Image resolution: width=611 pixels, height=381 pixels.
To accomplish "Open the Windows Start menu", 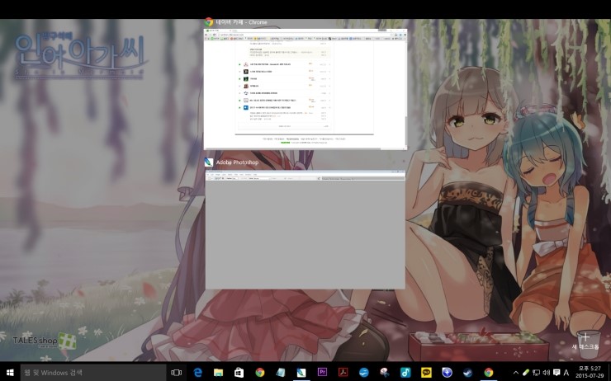I will tap(10, 373).
